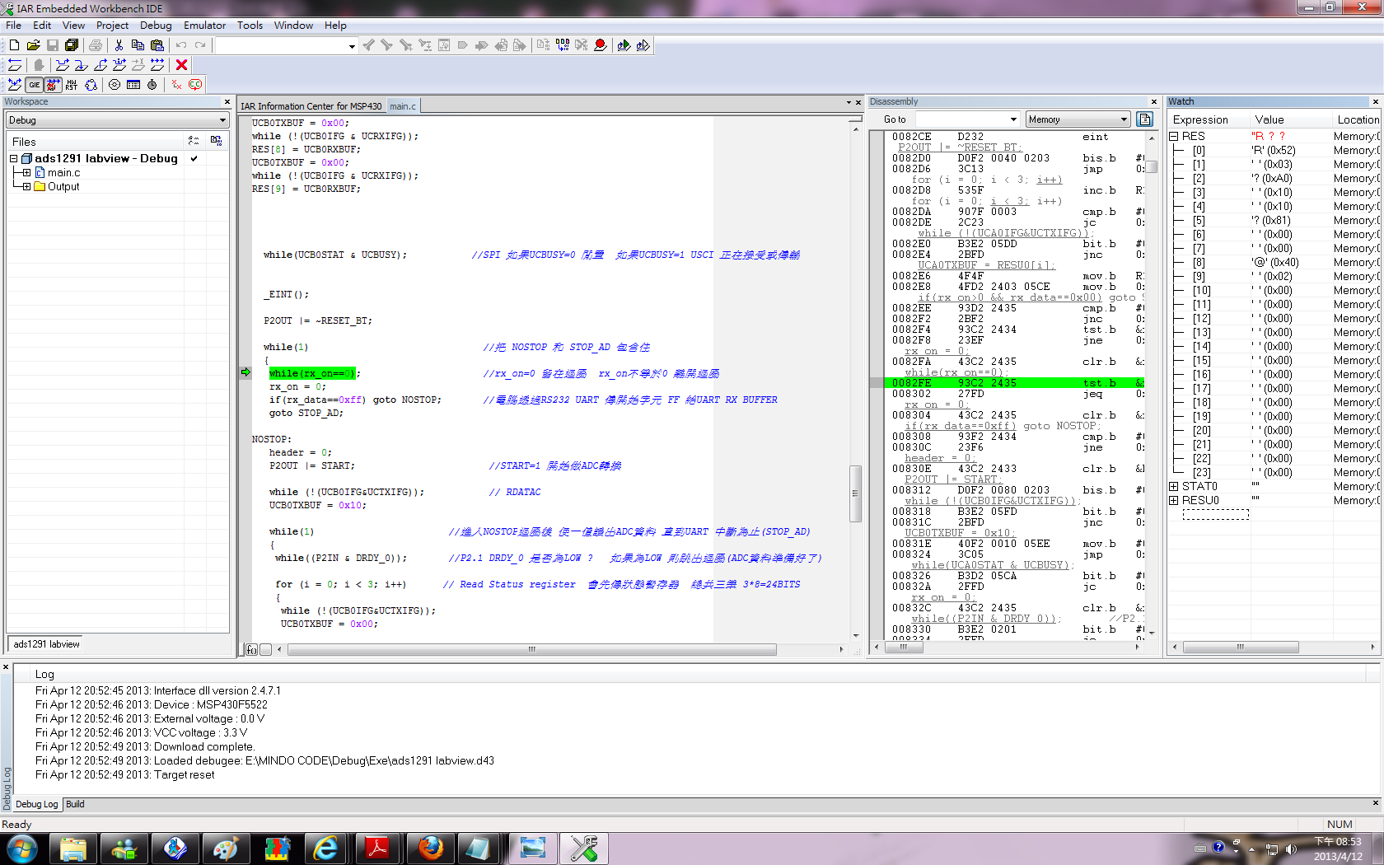Click the Make toolbar icon
1384x865 pixels.
pos(563,45)
